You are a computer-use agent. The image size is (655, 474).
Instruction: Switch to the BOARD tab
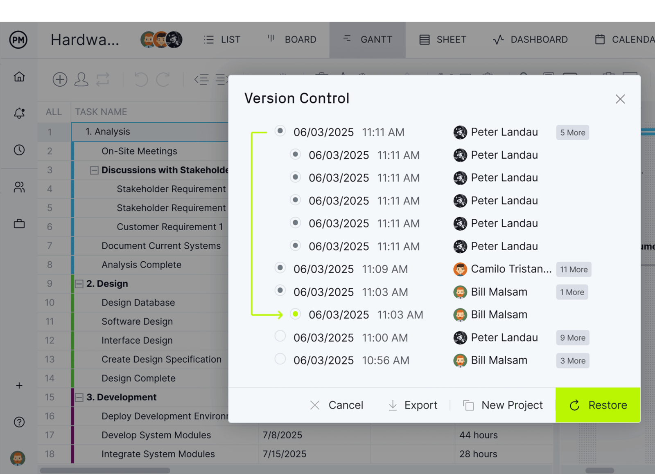tap(291, 39)
